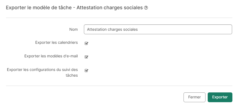
Task: Select the Exporter les calendriers label
Action: tap(56, 42)
